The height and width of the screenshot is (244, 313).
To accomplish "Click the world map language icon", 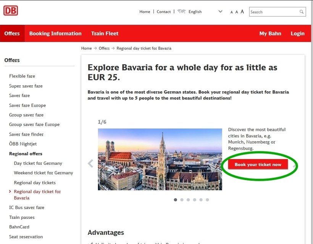I will coord(181,11).
